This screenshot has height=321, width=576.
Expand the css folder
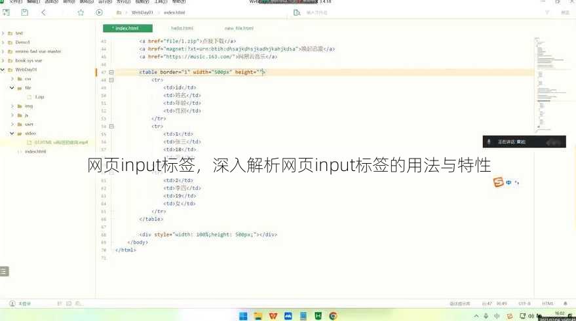click(x=12, y=79)
